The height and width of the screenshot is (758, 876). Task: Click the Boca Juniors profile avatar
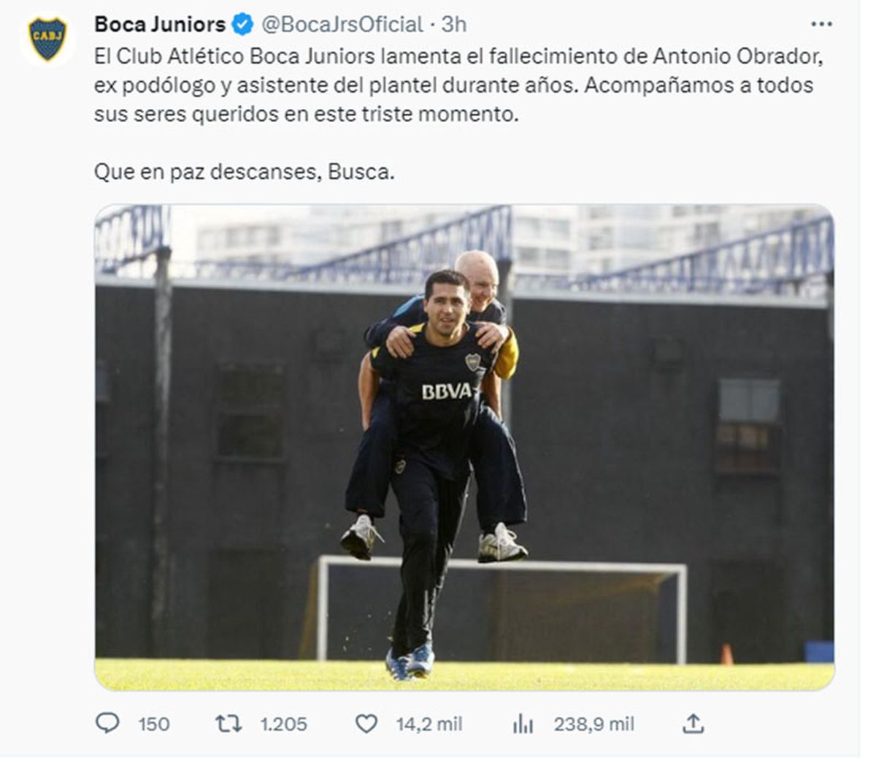pos(47,39)
